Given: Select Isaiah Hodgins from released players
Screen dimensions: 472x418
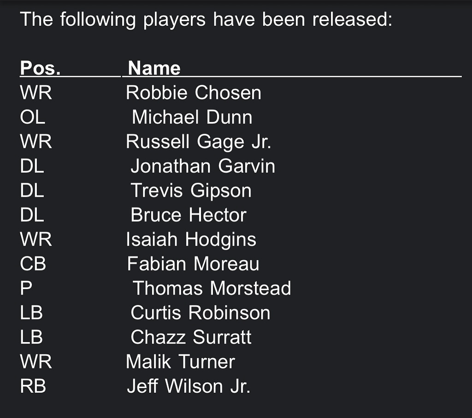Looking at the screenshot, I should 191,239.
